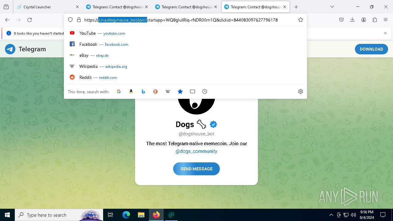The width and height of the screenshot is (393, 221).
Task: Select the YouTube suggestion
Action: point(185,33)
